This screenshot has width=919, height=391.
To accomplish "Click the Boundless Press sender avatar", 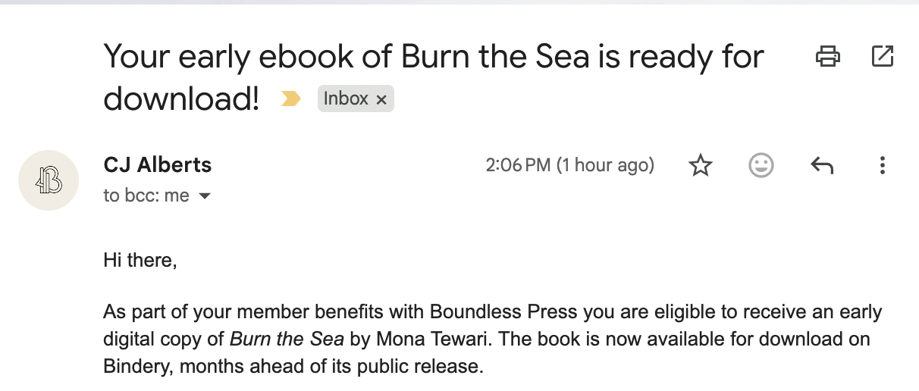I will pyautogui.click(x=49, y=180).
